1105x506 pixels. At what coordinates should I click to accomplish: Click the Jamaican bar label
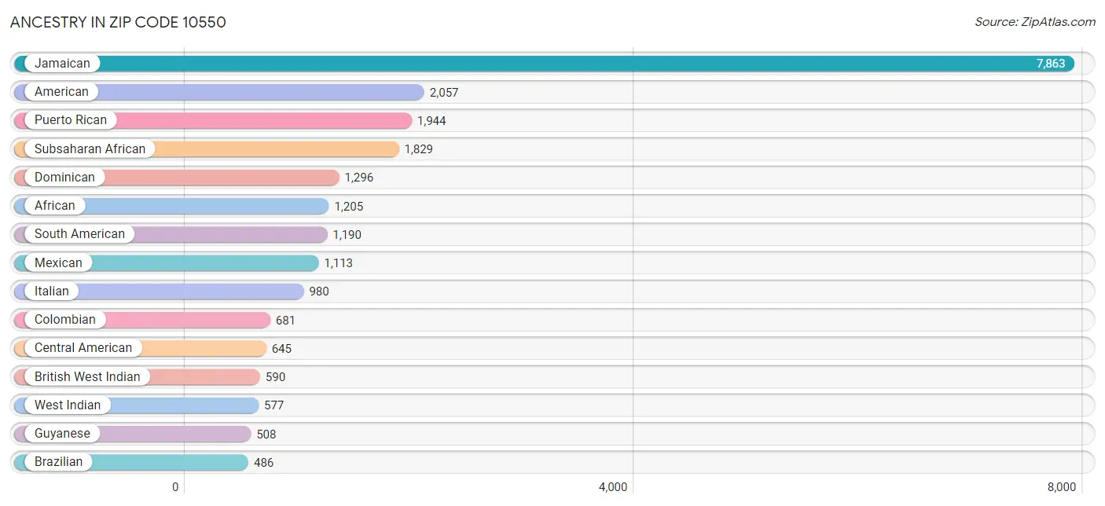(x=62, y=64)
